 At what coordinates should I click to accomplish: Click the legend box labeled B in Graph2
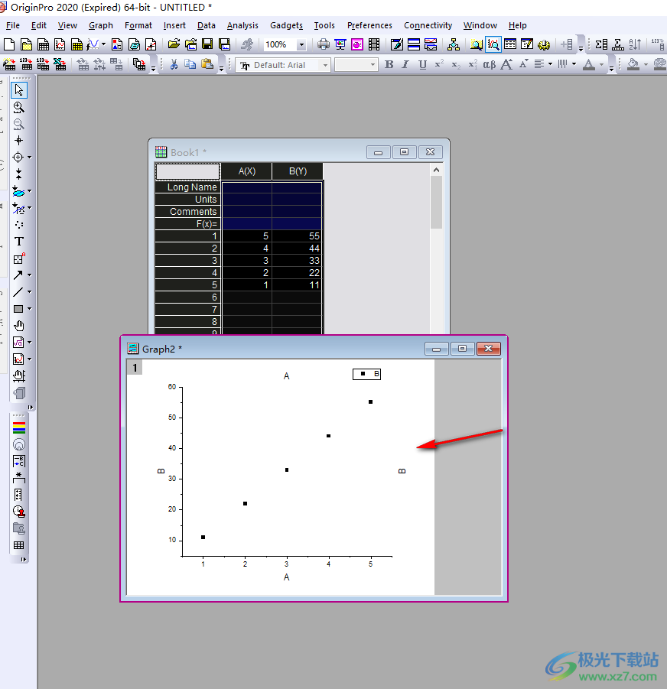coord(366,374)
